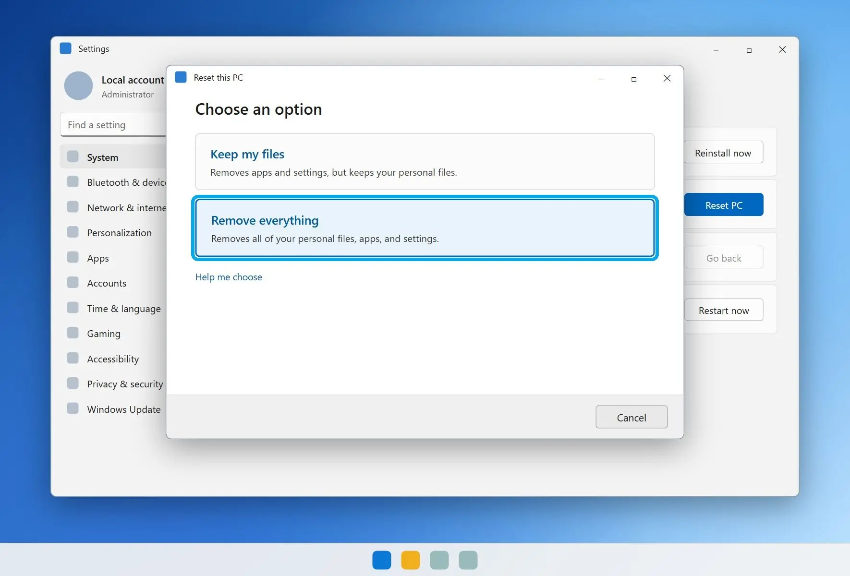Viewport: 850px width, 576px height.
Task: Open Personalization settings
Action: click(x=113, y=233)
